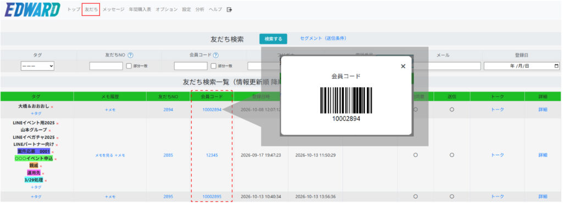Open the メッセージ menu

click(x=113, y=10)
